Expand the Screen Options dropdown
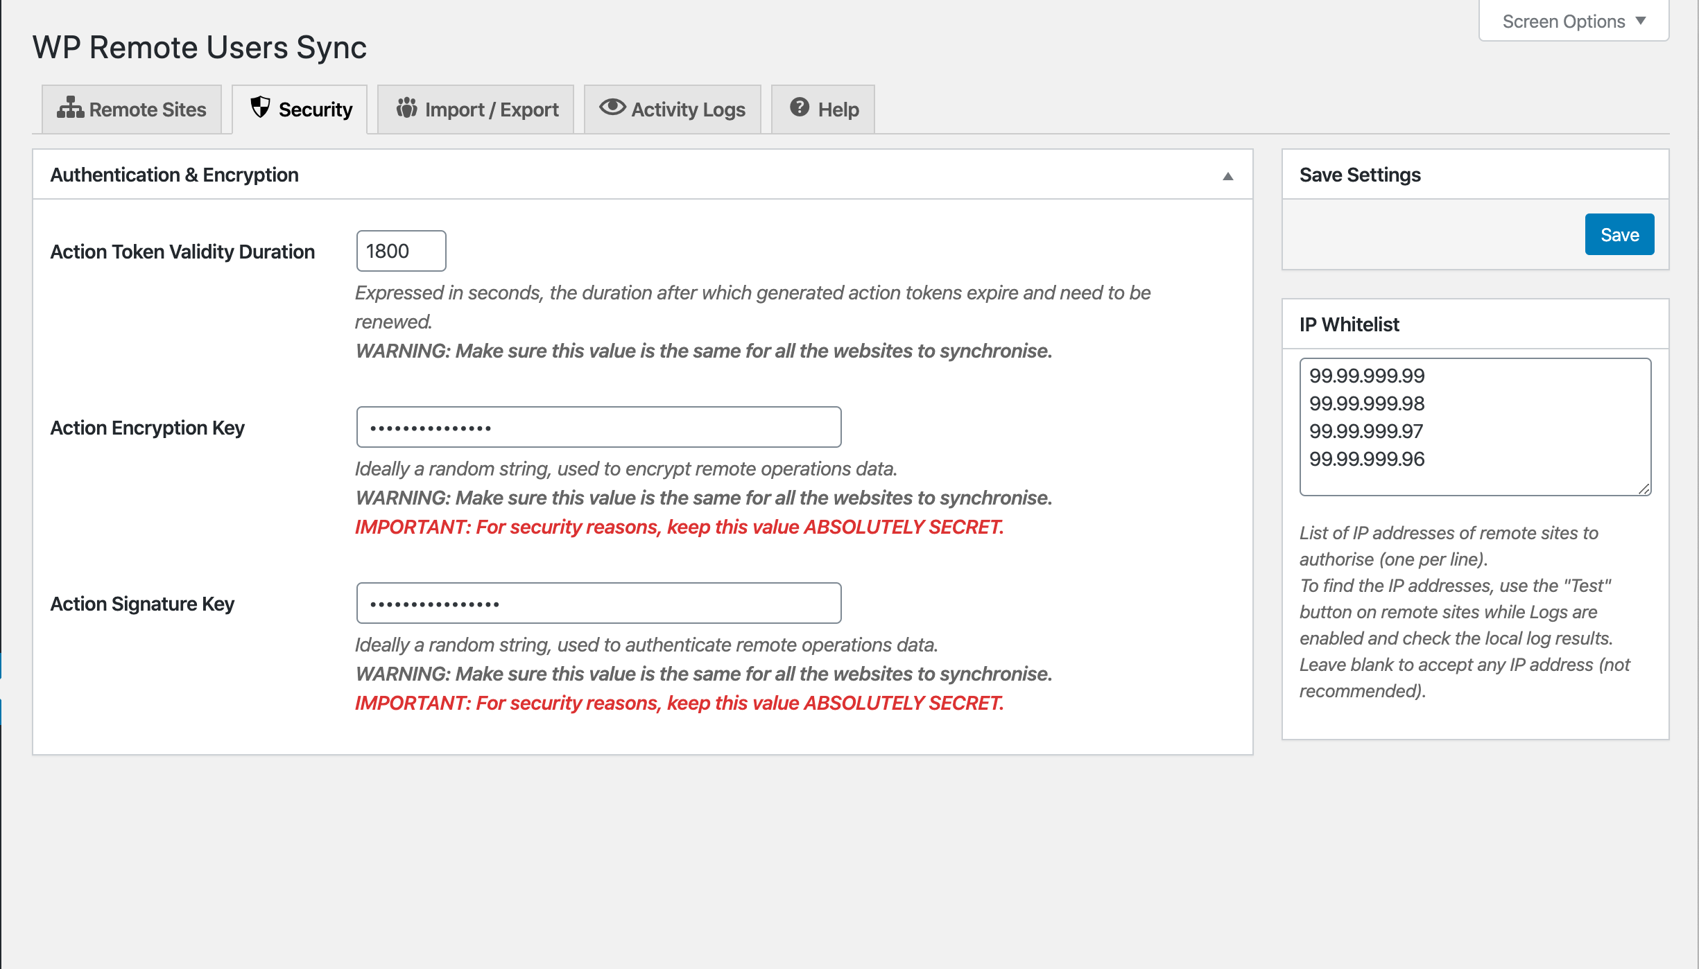Viewport: 1699px width, 969px height. [1574, 21]
